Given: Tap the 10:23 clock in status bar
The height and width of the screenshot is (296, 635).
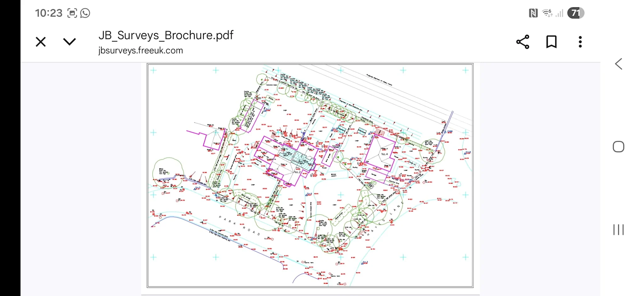Looking at the screenshot, I should (x=49, y=13).
